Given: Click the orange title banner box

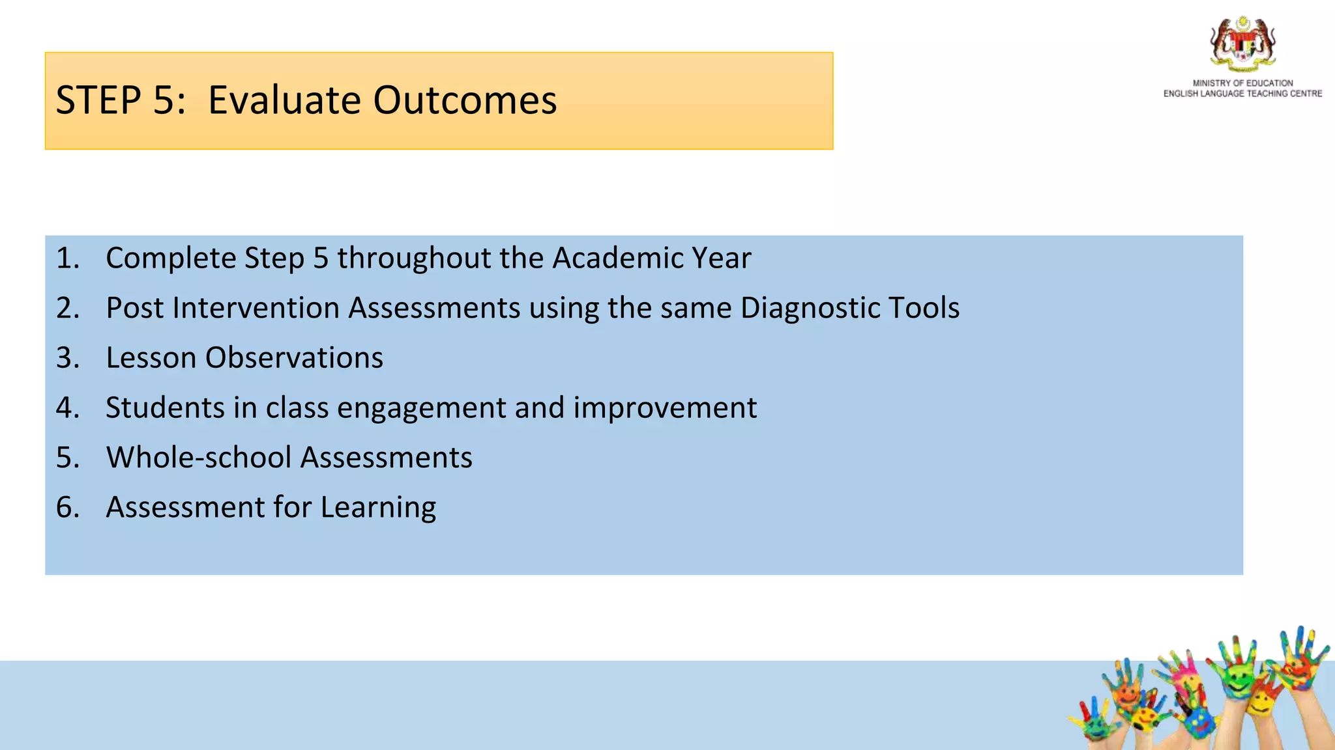Looking at the screenshot, I should tap(439, 101).
